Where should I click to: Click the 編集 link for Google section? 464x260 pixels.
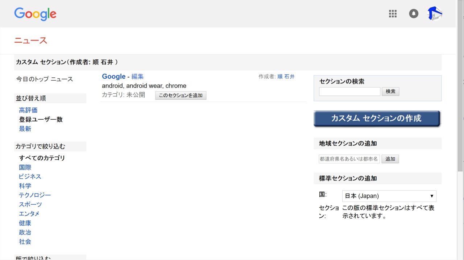(137, 77)
